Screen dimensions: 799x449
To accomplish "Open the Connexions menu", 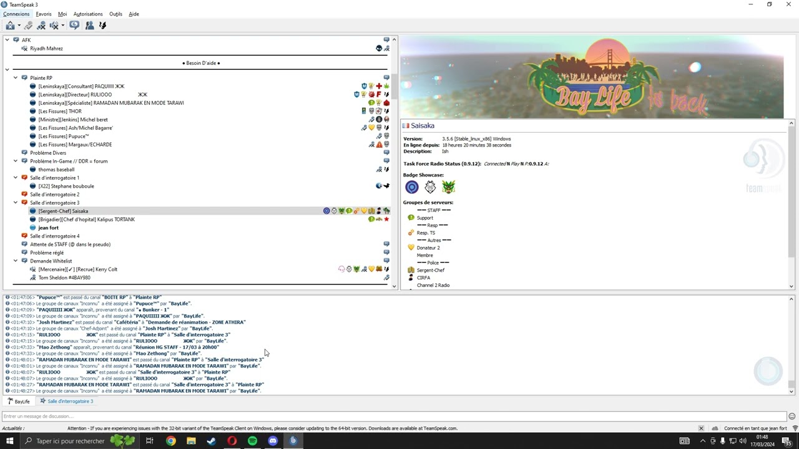I will click(x=16, y=14).
